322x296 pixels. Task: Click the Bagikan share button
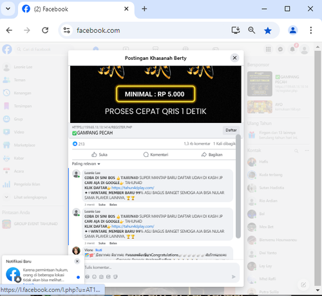(212, 154)
